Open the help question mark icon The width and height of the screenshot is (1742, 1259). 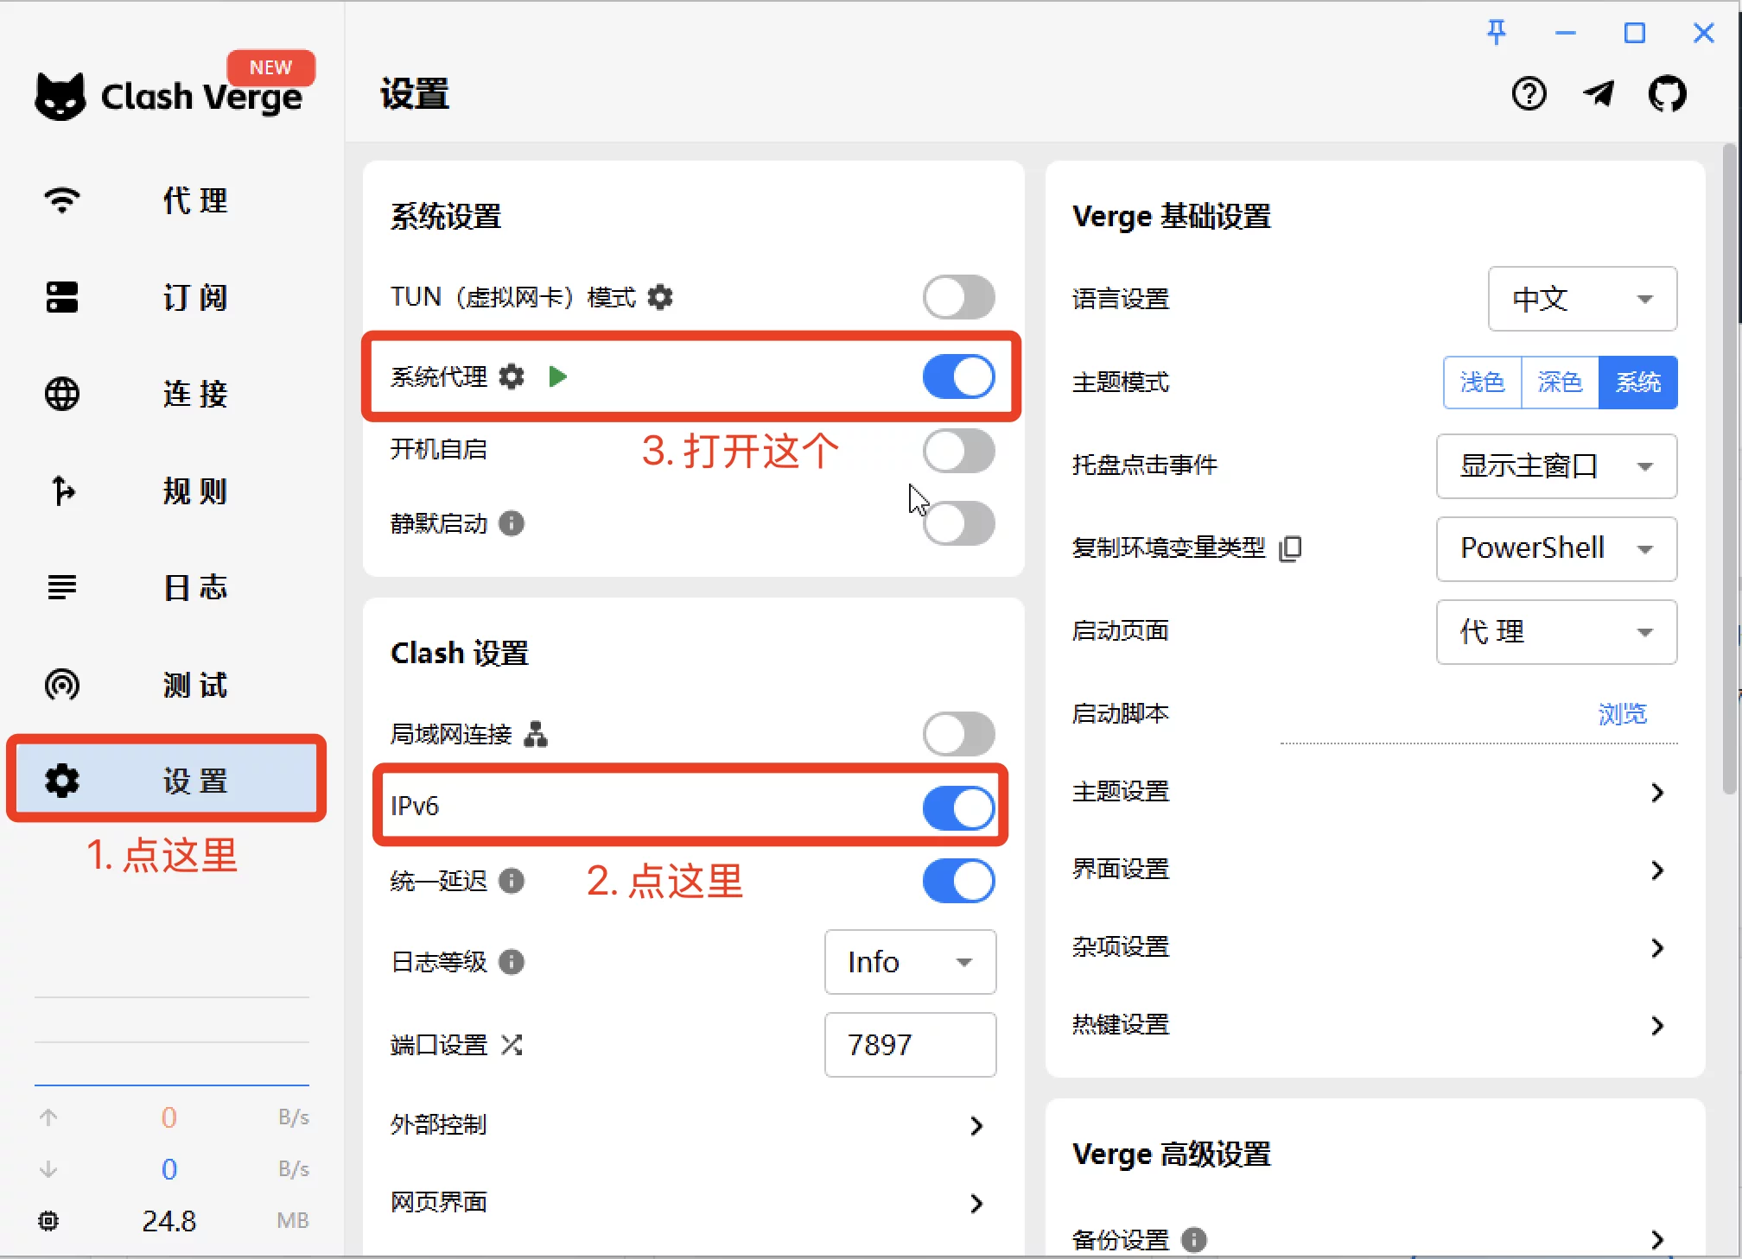1529,94
